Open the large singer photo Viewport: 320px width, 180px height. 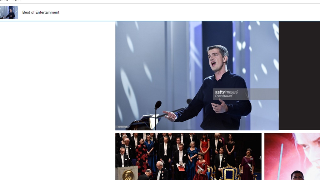197,76
